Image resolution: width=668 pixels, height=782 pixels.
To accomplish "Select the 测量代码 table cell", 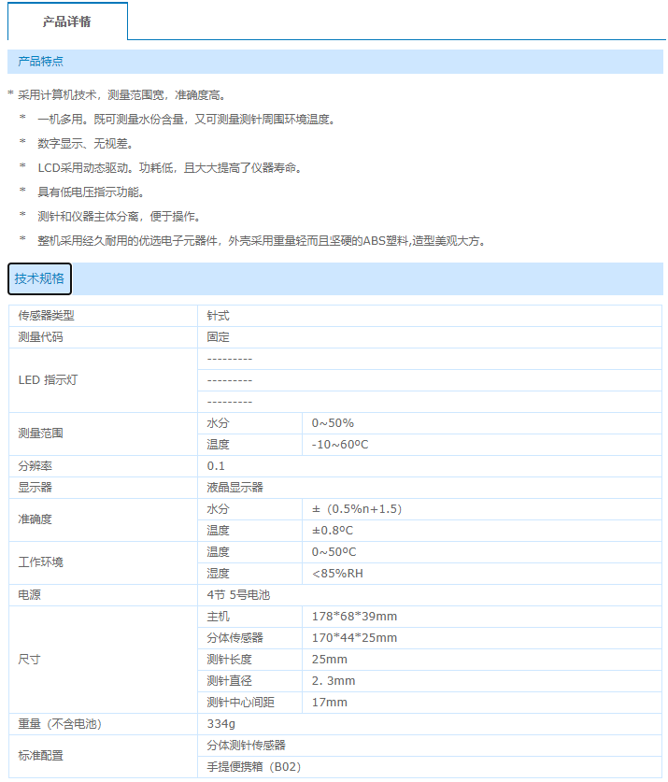I will (x=41, y=337).
